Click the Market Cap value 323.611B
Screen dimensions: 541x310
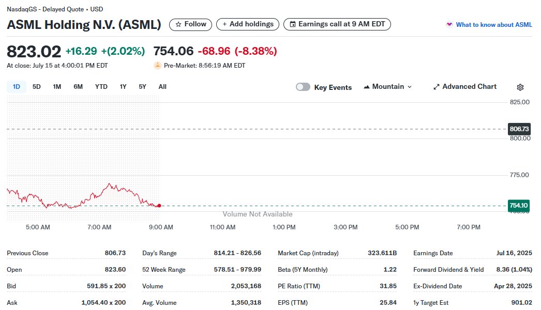(382, 253)
